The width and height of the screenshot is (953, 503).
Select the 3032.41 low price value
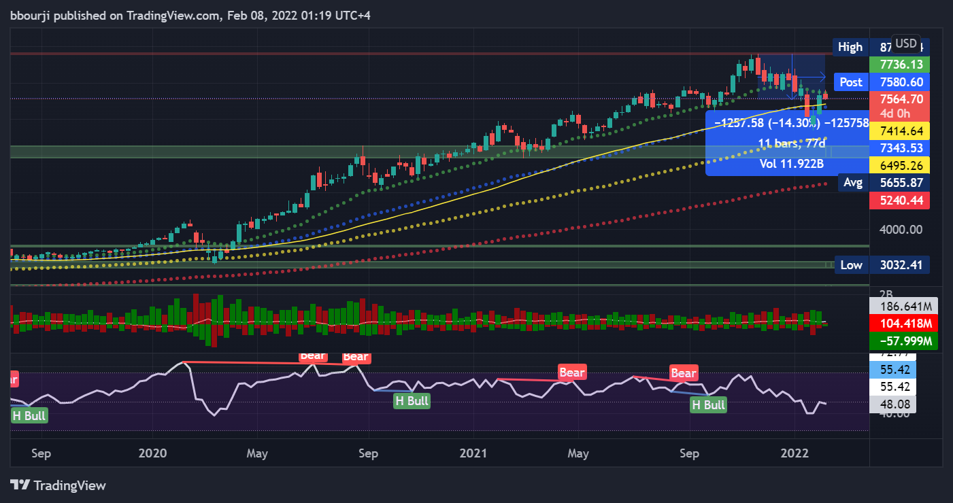(x=901, y=265)
